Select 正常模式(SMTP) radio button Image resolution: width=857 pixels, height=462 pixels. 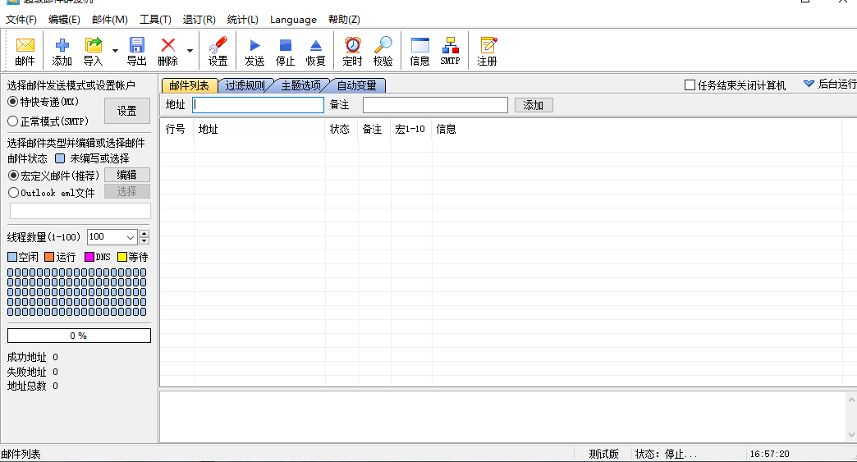coord(13,121)
